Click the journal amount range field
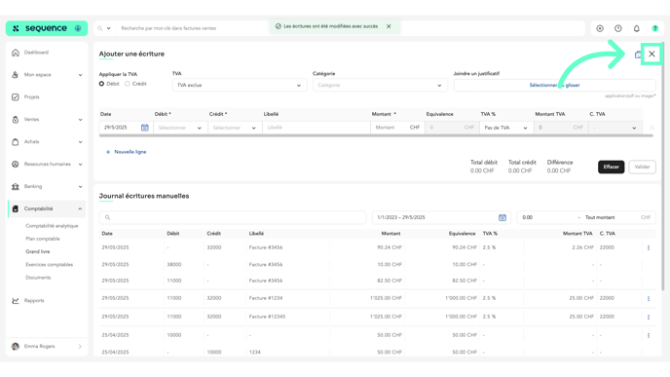The image size is (670, 377). [x=586, y=217]
